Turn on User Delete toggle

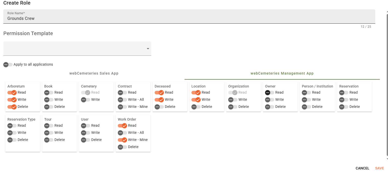tap(85, 140)
